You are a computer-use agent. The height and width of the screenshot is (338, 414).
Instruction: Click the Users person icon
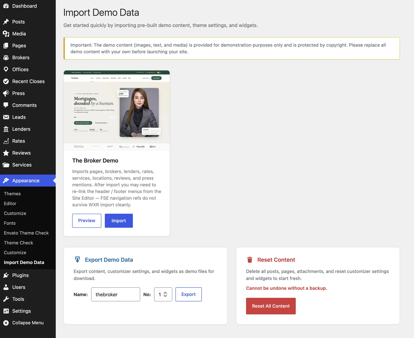coord(6,287)
